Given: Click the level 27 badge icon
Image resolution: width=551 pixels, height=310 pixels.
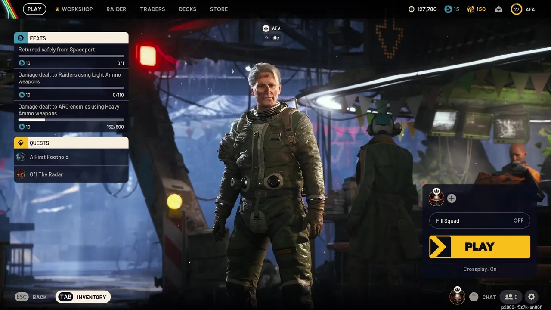Looking at the screenshot, I should click(x=517, y=9).
